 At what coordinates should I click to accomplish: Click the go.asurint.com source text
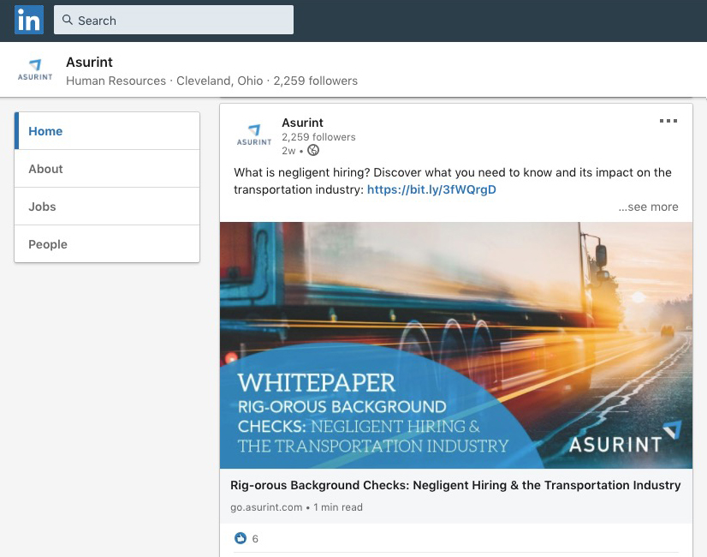266,507
